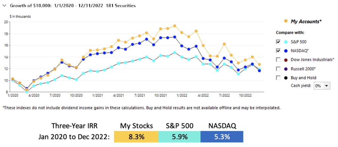Click the teal S&P 500 5.9% swatch

point(179,137)
